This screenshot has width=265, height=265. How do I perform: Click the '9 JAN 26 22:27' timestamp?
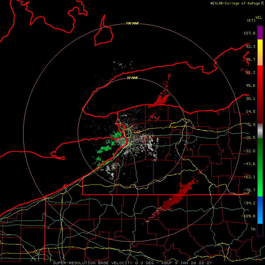(193, 263)
